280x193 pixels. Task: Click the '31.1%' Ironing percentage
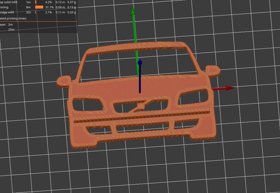point(49,7)
